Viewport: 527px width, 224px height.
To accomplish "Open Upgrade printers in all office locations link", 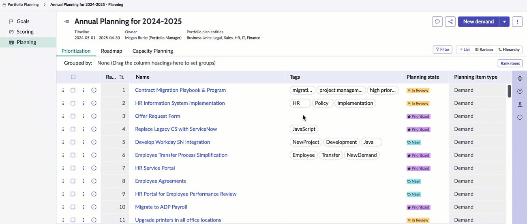I will 178,220.
